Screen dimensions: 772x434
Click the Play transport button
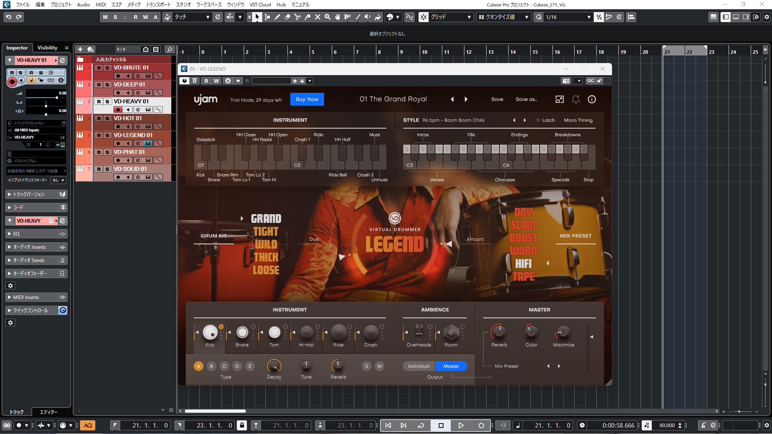(x=461, y=425)
